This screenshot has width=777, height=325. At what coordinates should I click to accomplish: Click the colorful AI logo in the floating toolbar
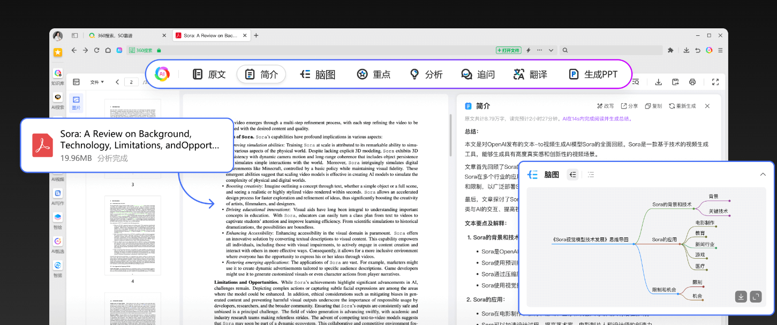click(x=162, y=74)
